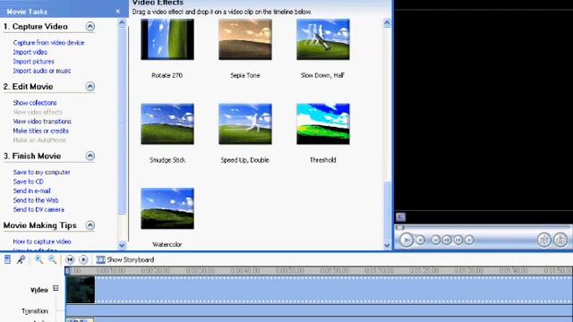Click the Send to the Web link
573x322 pixels.
click(x=36, y=200)
